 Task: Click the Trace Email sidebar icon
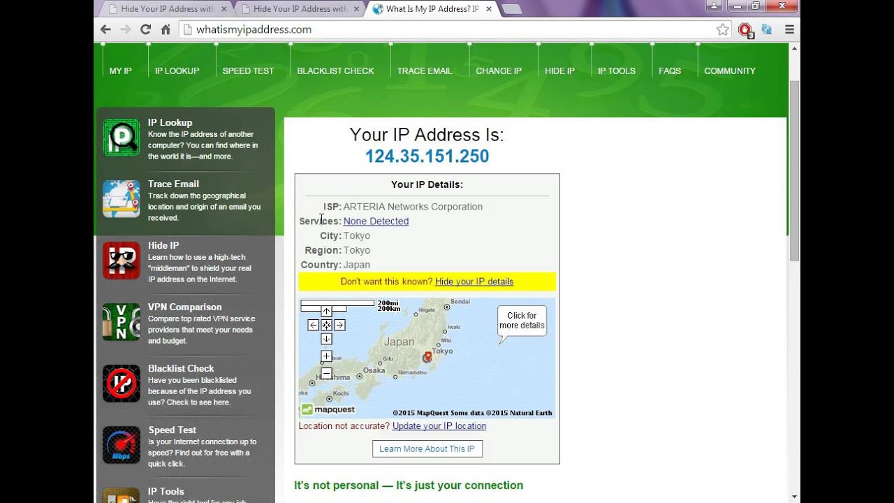click(122, 199)
